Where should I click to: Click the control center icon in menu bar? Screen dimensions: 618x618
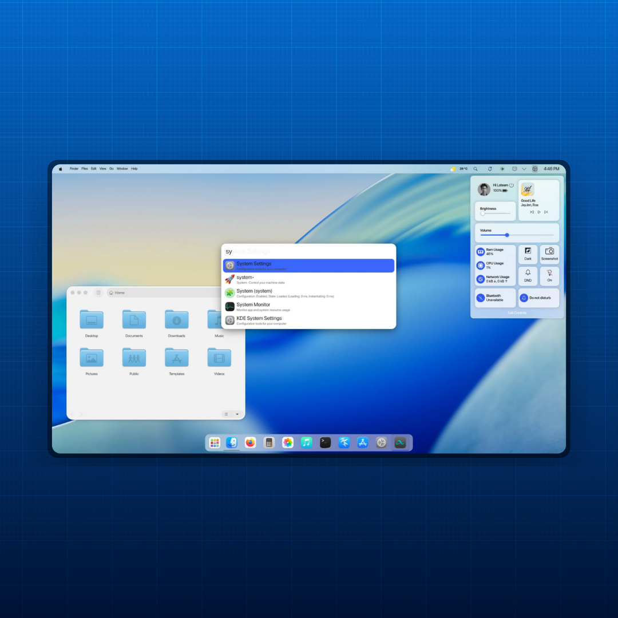[x=535, y=169]
